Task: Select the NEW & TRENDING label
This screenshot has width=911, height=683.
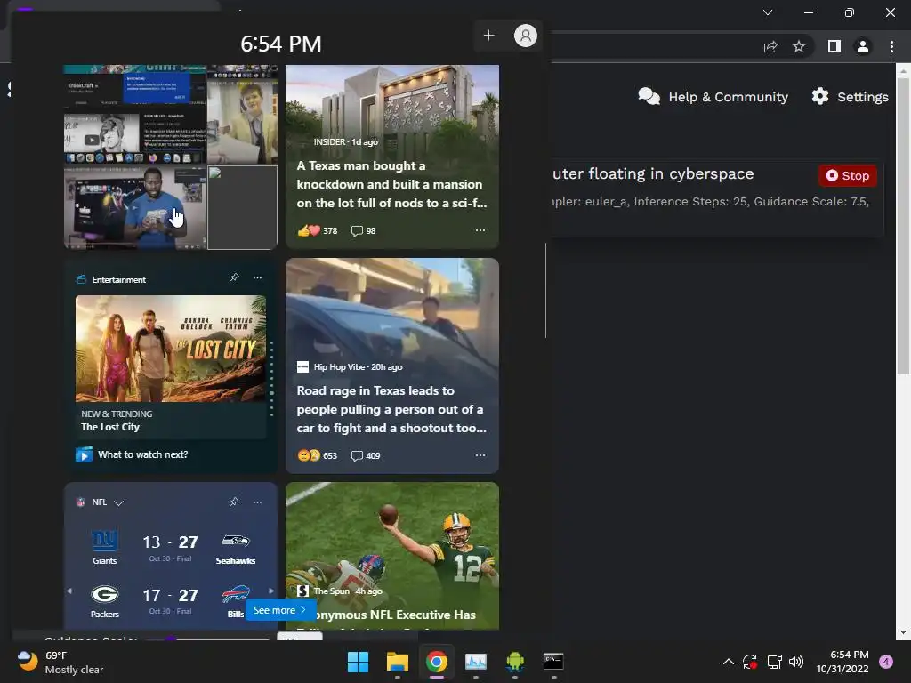Action: (x=117, y=414)
